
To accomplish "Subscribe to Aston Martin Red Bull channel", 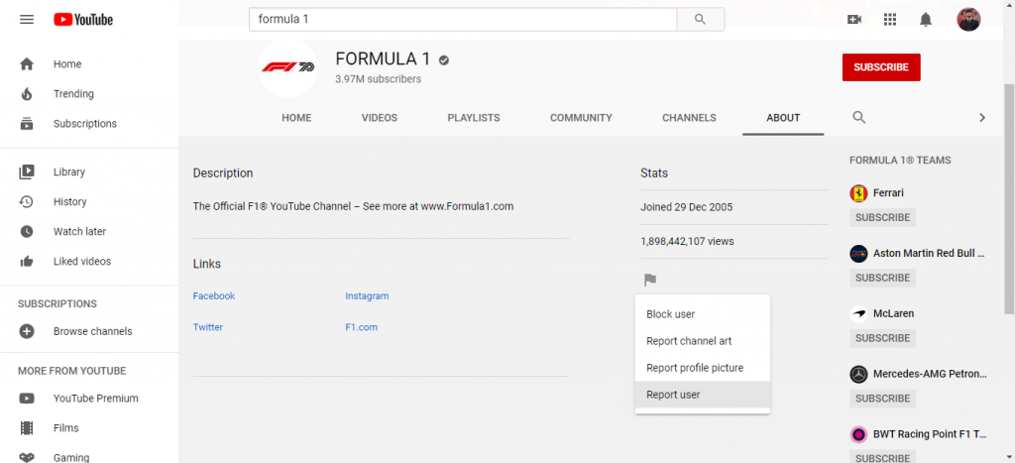I will click(883, 278).
